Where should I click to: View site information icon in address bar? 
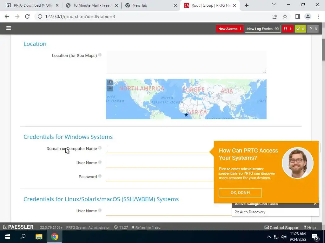40,16
